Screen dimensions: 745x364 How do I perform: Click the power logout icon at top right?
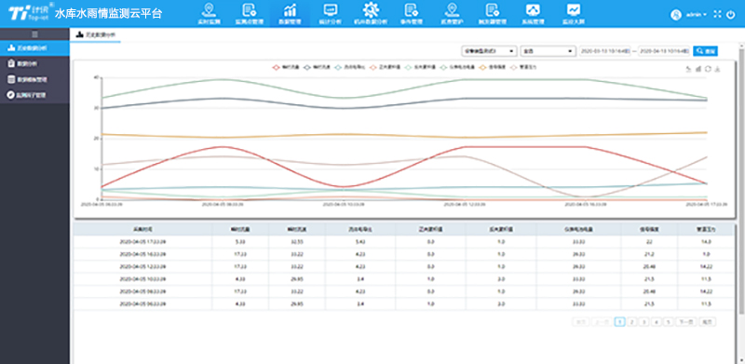coord(731,15)
